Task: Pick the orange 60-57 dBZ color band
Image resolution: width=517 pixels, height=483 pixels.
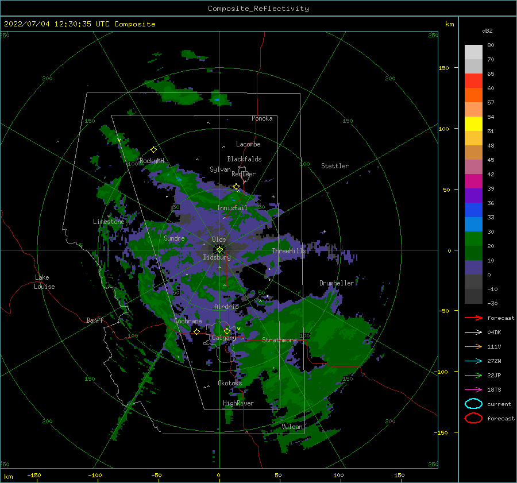Action: pyautogui.click(x=473, y=95)
